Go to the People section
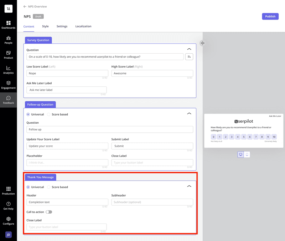The height and width of the screenshot is (241, 285). coord(8,39)
